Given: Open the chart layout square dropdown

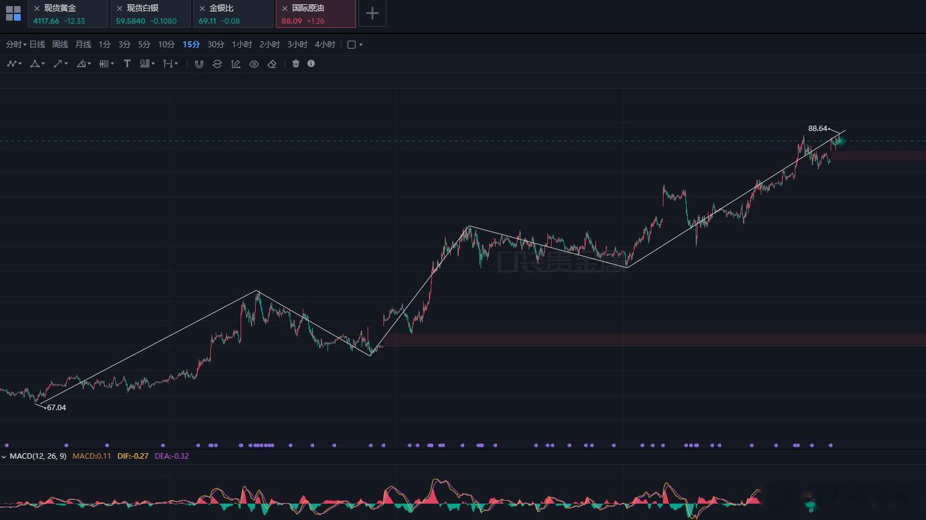Looking at the screenshot, I should 355,44.
